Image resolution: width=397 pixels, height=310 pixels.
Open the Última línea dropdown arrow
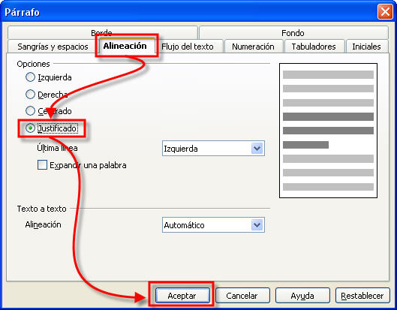(257, 149)
